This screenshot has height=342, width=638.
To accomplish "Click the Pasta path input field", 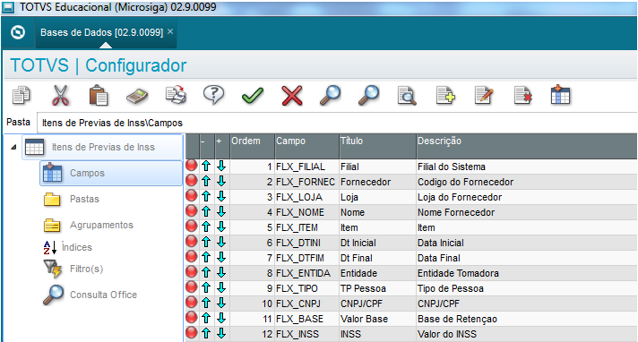I will click(x=337, y=123).
